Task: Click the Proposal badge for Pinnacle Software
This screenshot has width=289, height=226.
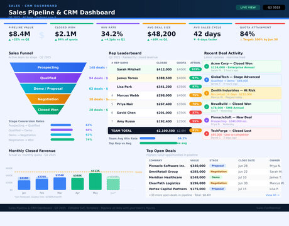Action: point(217,166)
